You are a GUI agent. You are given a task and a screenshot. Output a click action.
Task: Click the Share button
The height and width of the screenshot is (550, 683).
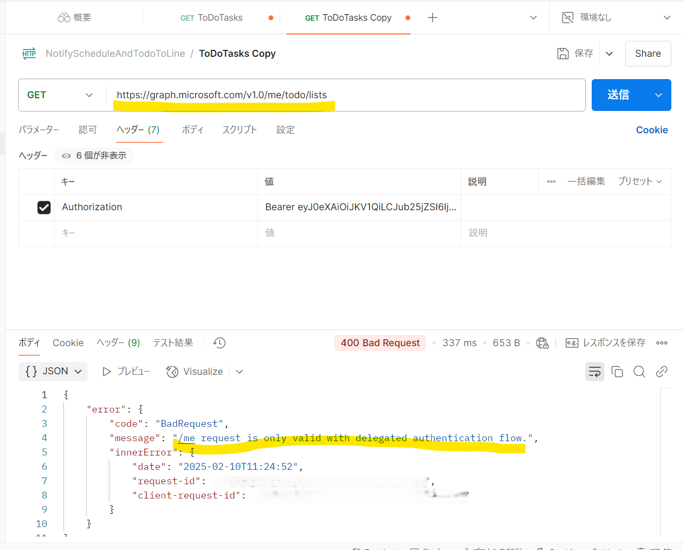(647, 53)
